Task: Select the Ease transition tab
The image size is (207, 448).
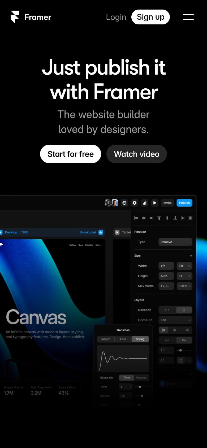Action: 123,339
